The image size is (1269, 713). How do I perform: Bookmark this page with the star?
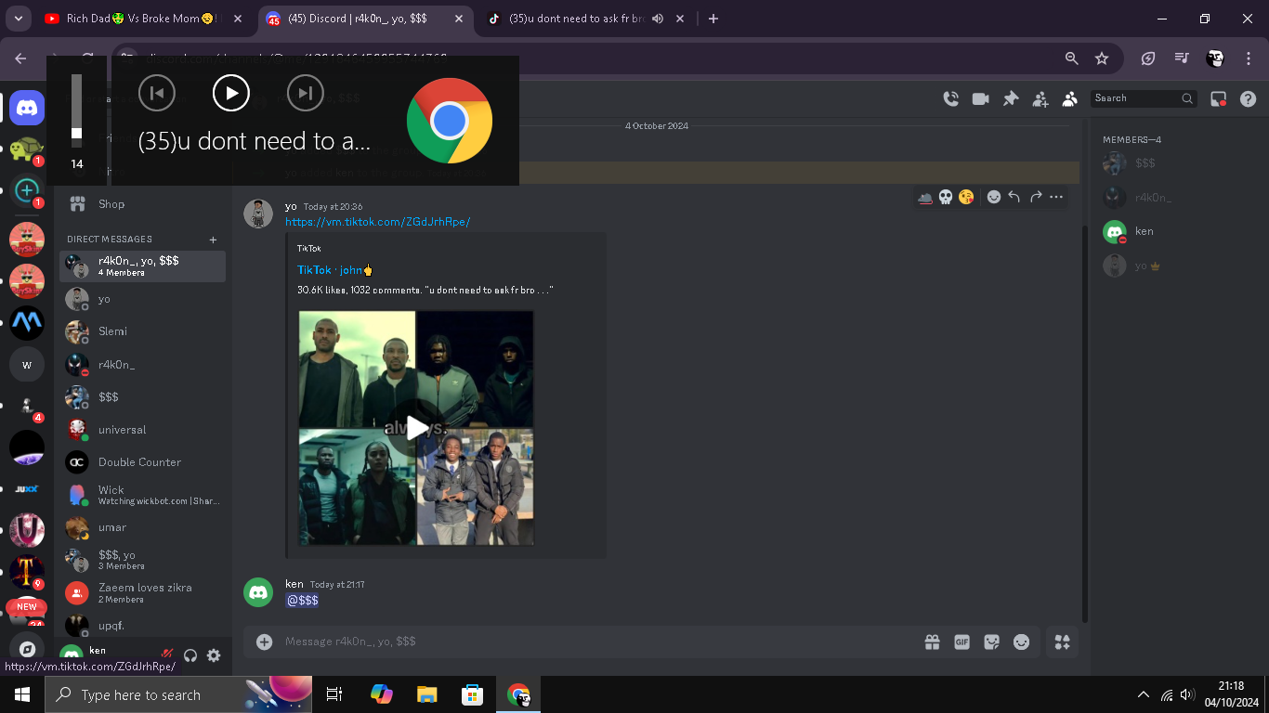pyautogui.click(x=1102, y=58)
